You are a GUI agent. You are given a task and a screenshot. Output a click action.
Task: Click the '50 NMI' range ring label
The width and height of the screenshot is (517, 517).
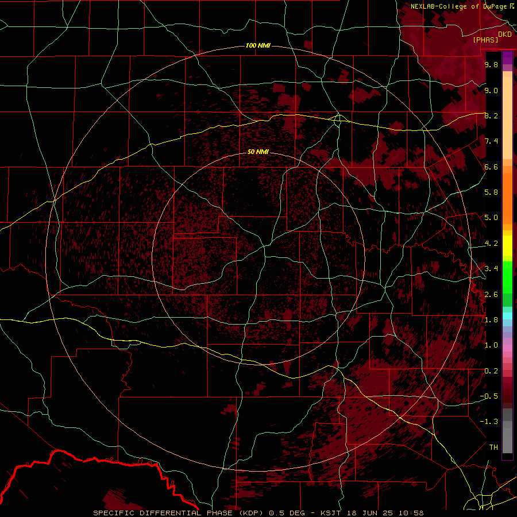click(x=258, y=152)
